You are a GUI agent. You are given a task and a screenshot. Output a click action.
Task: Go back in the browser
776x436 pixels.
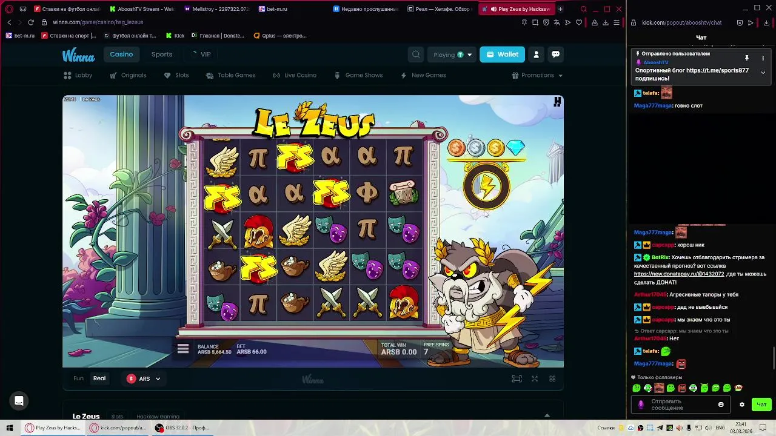click(x=9, y=22)
